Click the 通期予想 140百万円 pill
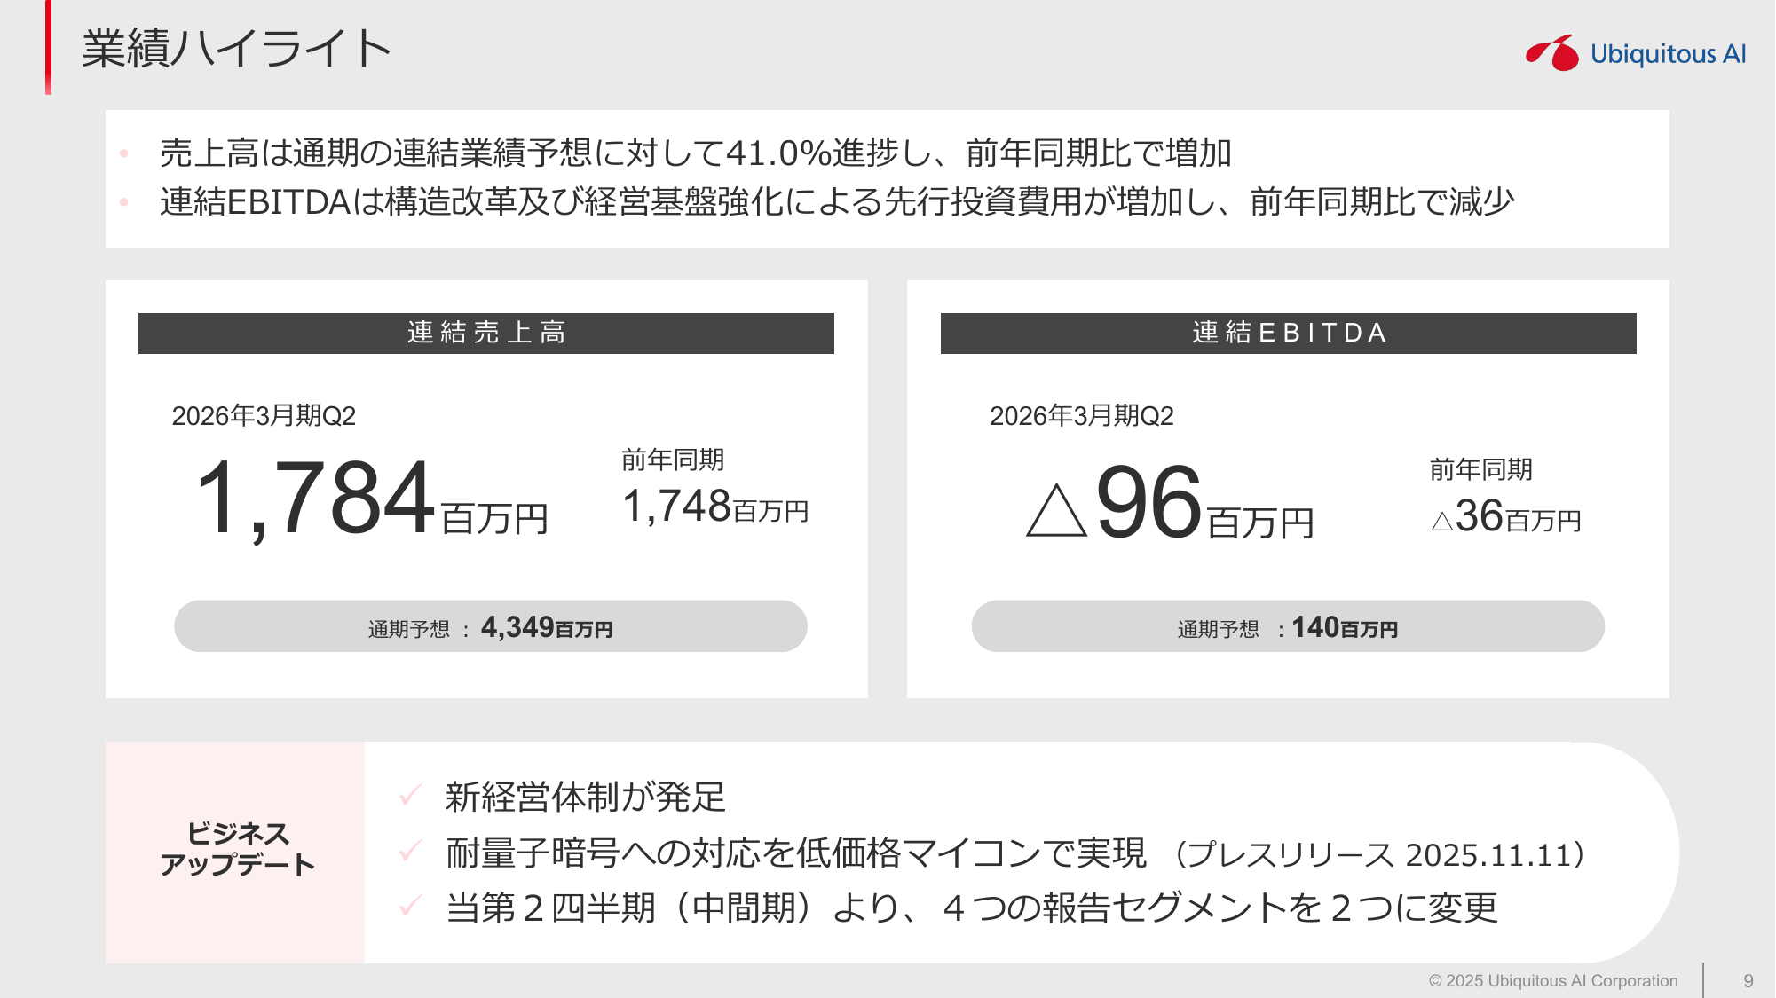 click(x=1287, y=626)
